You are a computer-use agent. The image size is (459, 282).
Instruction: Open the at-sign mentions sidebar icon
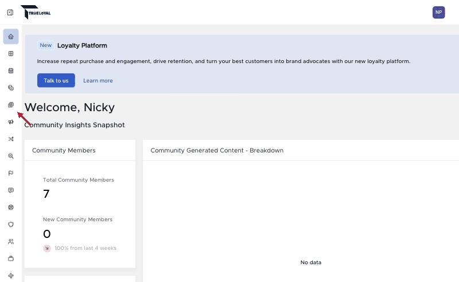pos(11,207)
